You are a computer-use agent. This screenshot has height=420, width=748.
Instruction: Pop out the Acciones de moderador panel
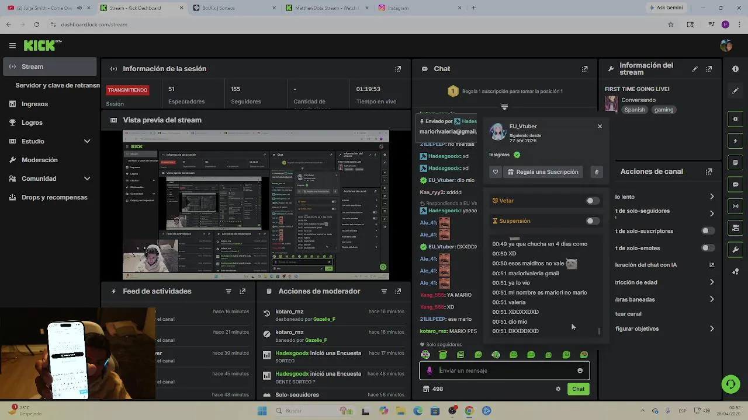[398, 291]
